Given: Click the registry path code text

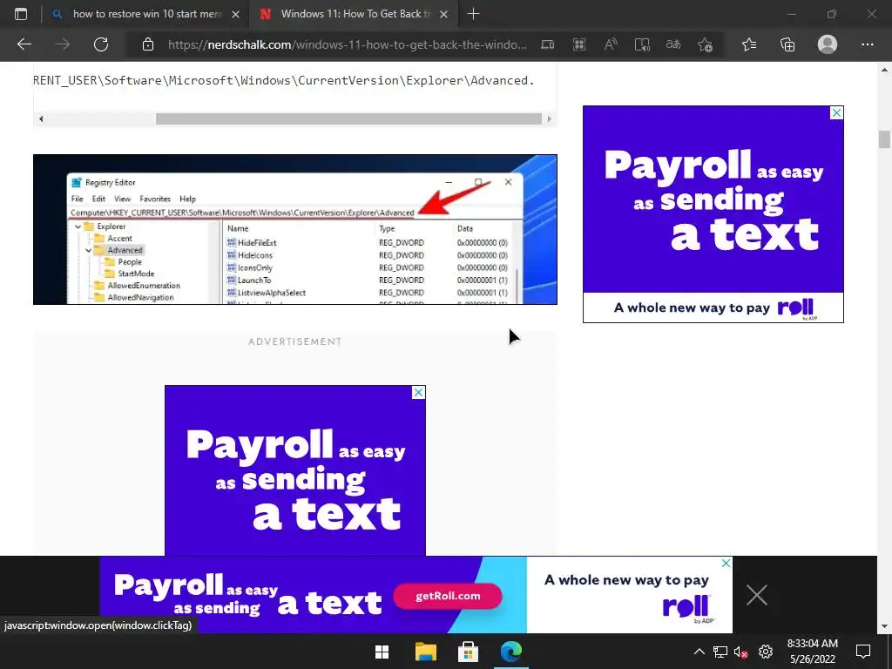Looking at the screenshot, I should [284, 80].
